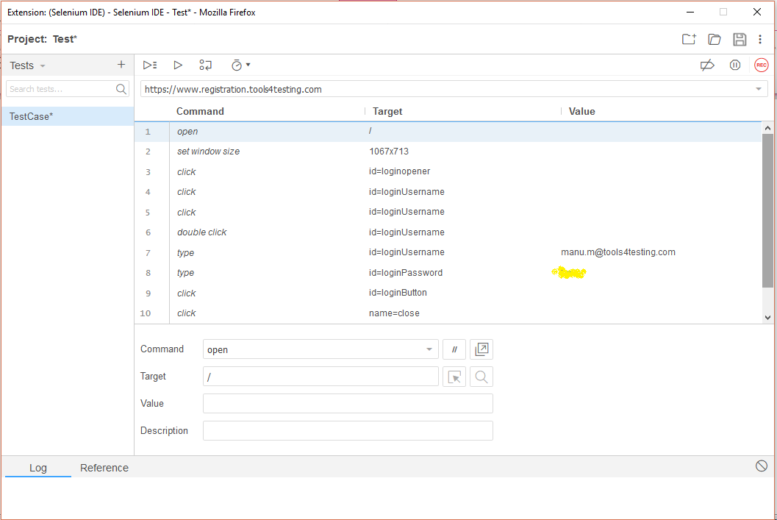Screen dimensions: 777x520
Task: Run current test play icon
Action: pyautogui.click(x=178, y=65)
